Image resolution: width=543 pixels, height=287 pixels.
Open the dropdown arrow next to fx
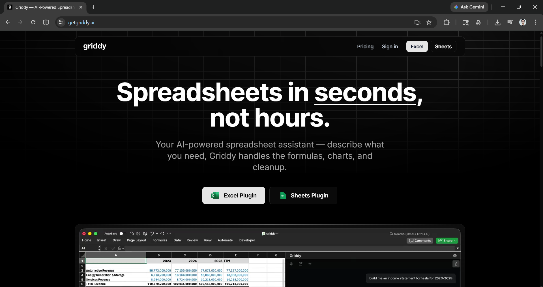(x=123, y=249)
